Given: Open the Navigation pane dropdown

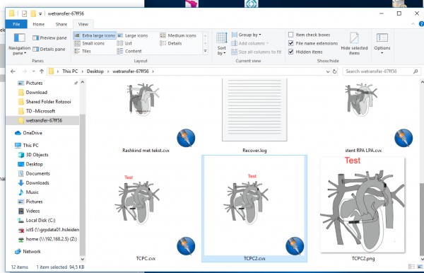Looking at the screenshot, I should [19, 45].
